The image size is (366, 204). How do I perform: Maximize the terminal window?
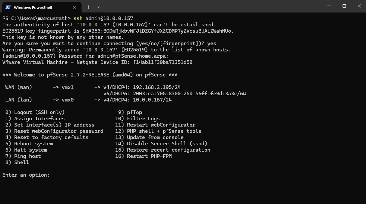pyautogui.click(x=344, y=6)
